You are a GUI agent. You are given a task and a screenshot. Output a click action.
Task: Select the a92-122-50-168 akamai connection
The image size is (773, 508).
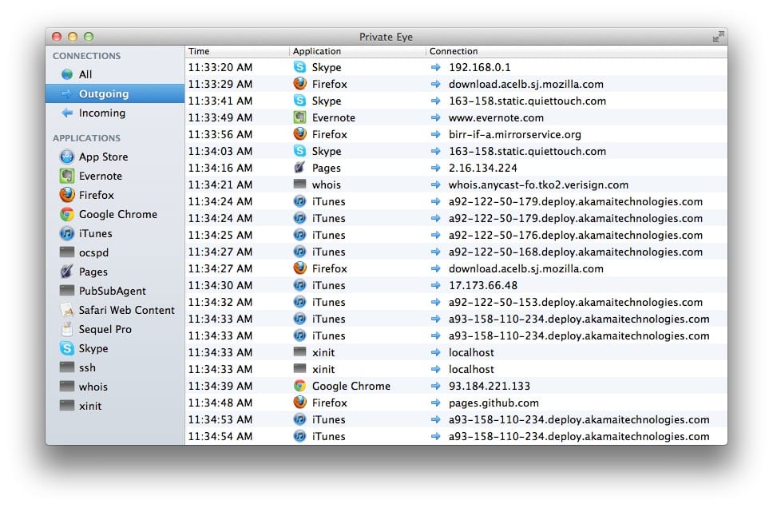click(575, 252)
